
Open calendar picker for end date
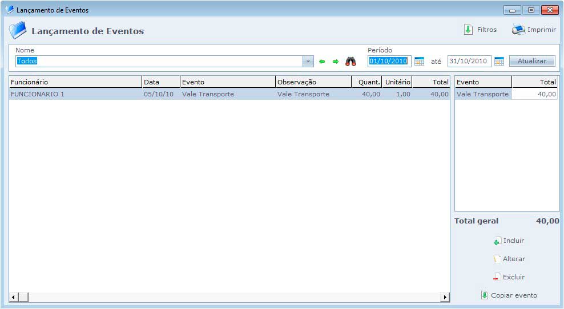click(x=499, y=62)
